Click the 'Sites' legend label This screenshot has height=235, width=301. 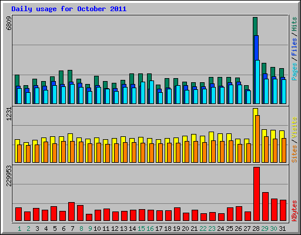294,154
